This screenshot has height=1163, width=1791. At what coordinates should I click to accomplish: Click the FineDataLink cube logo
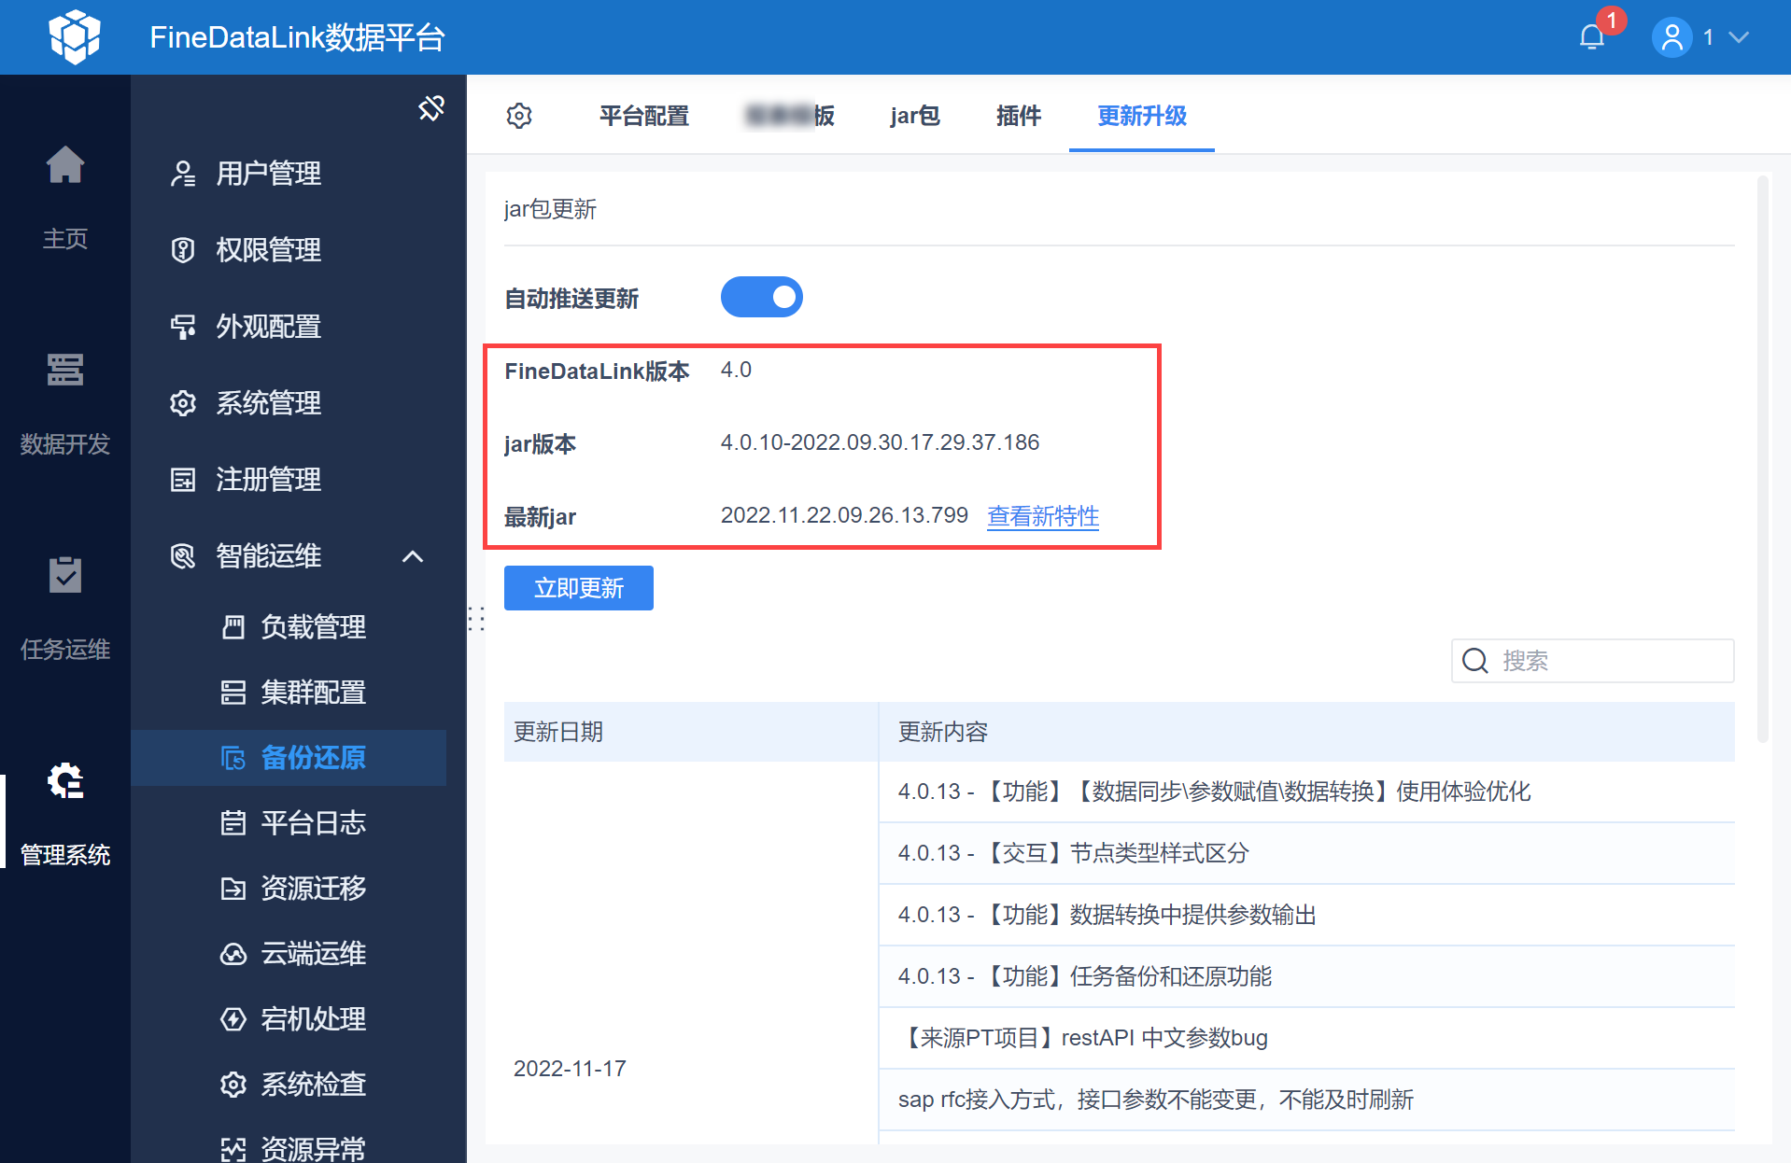75,37
